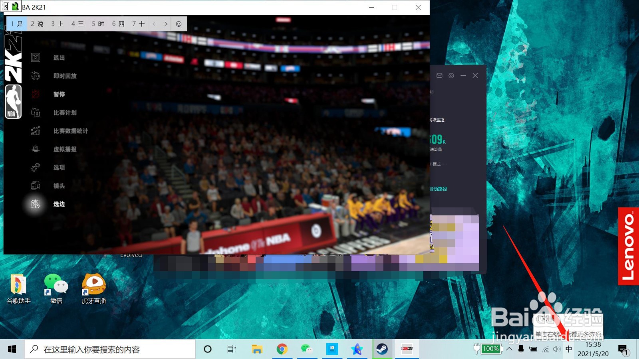The width and height of the screenshot is (639, 359).
Task: Select the 退出 icon in game menu
Action: [x=36, y=57]
